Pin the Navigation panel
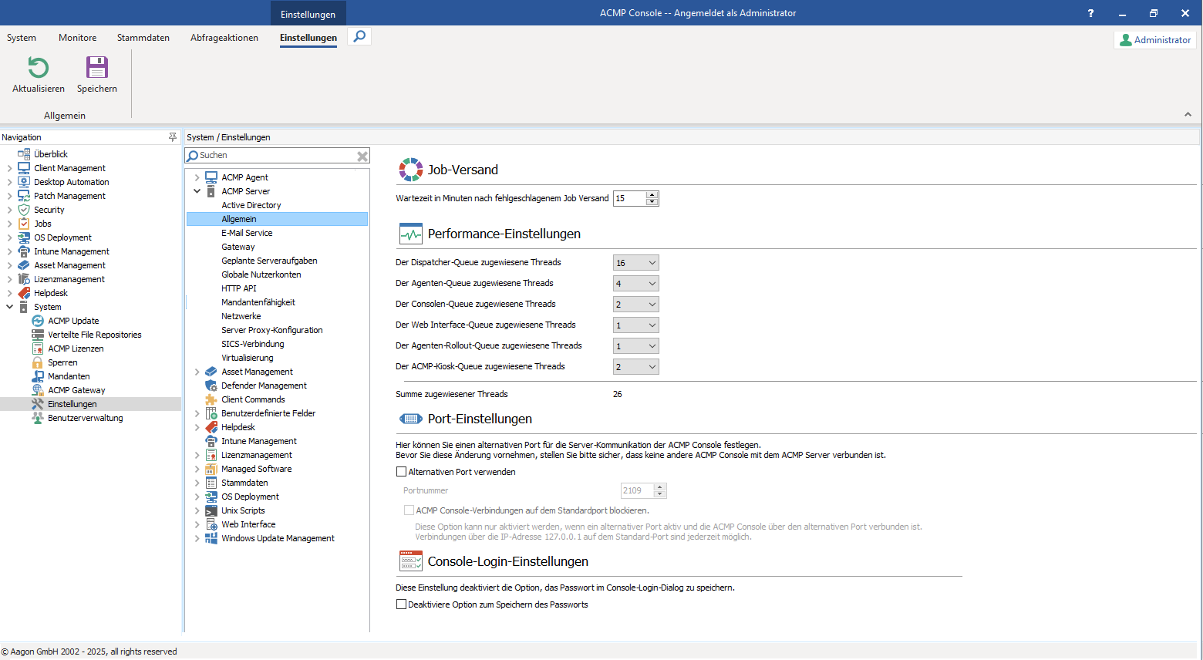This screenshot has width=1203, height=660. [x=173, y=136]
